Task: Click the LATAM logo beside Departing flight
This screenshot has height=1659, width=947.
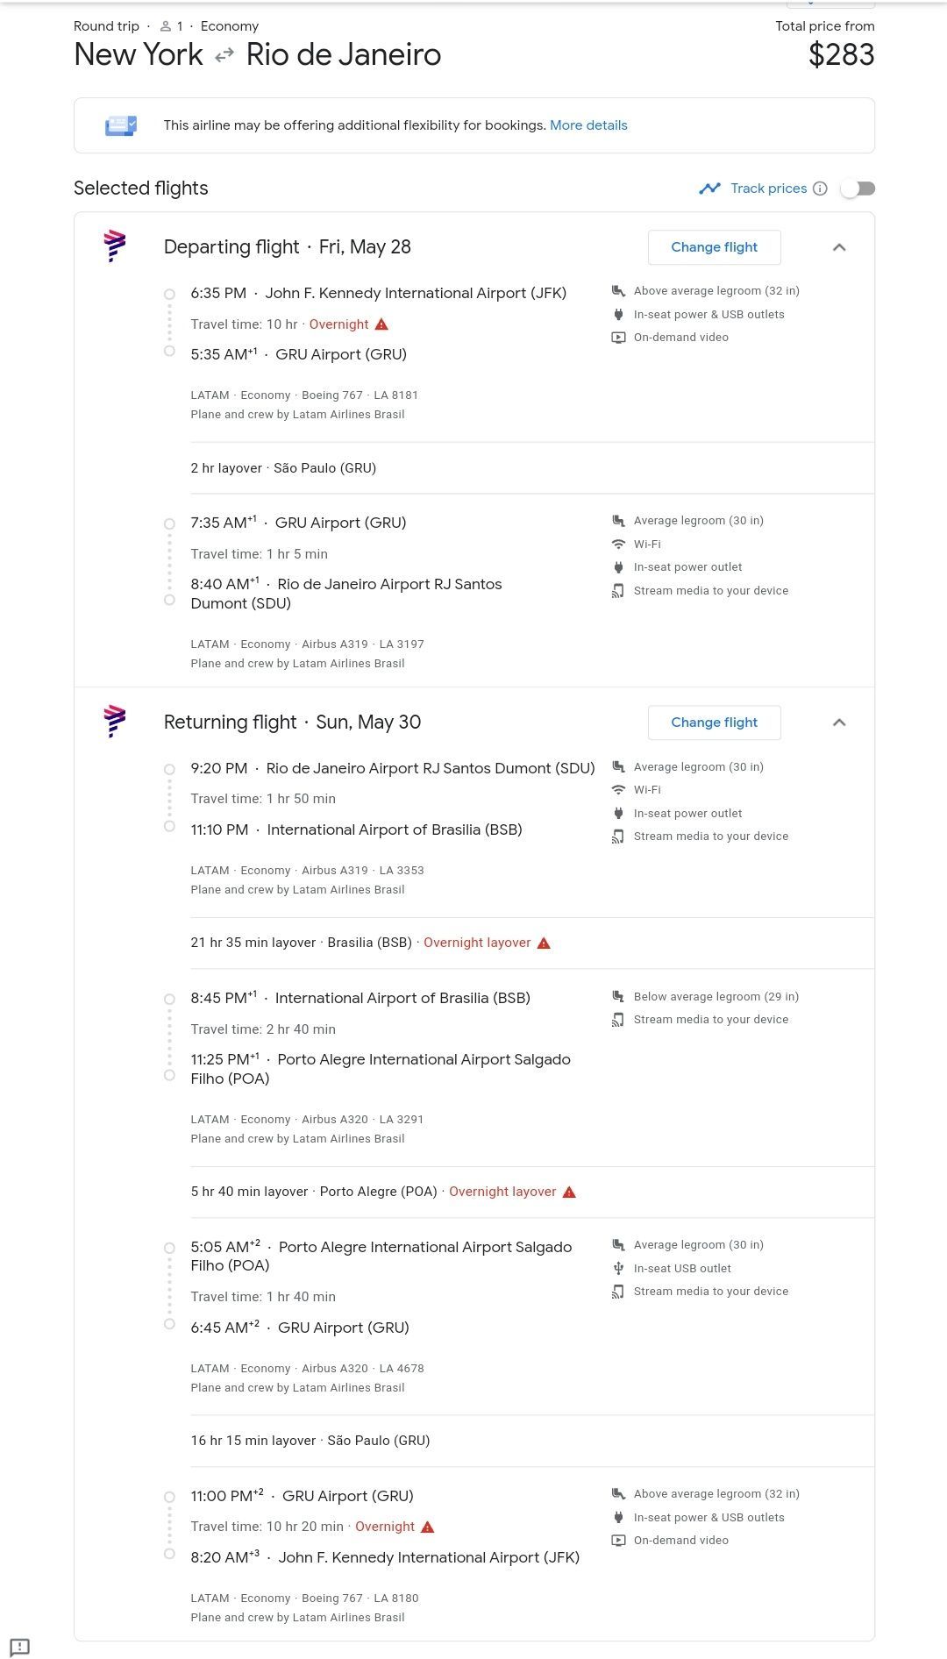Action: point(115,246)
